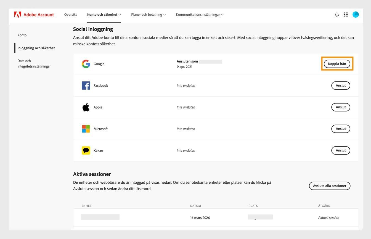This screenshot has height=239, width=371.
Task: Open the Planer och betalning dropdown
Action: (148, 15)
